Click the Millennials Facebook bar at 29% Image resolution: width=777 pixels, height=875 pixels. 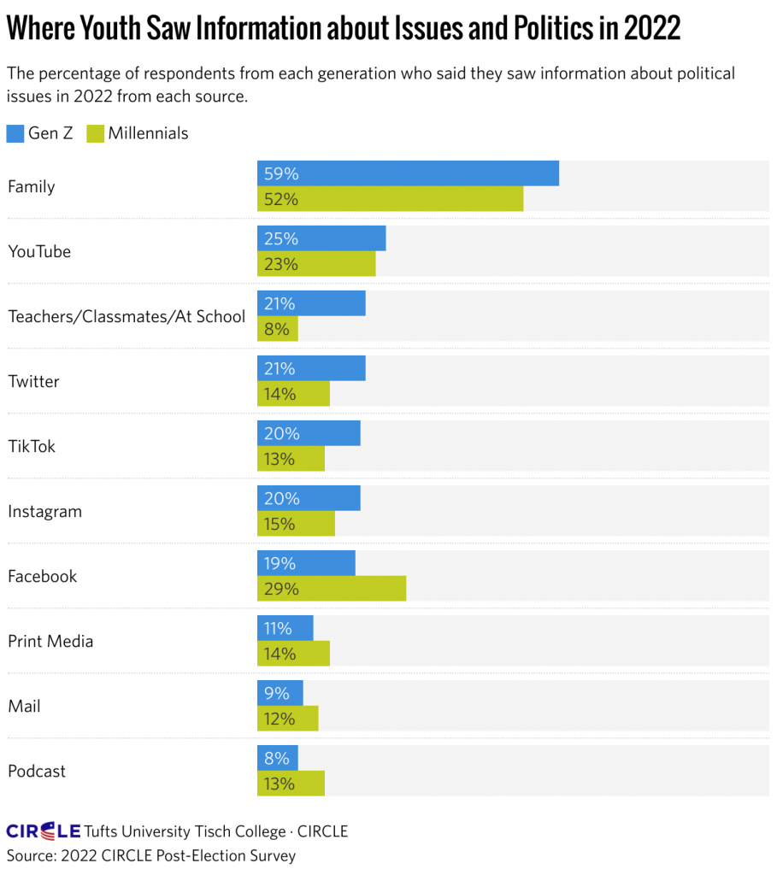(332, 589)
